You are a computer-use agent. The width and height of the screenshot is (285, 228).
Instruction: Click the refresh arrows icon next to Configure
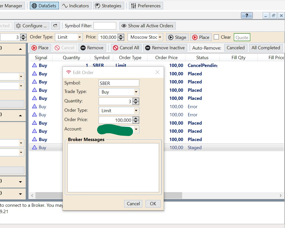[55, 26]
